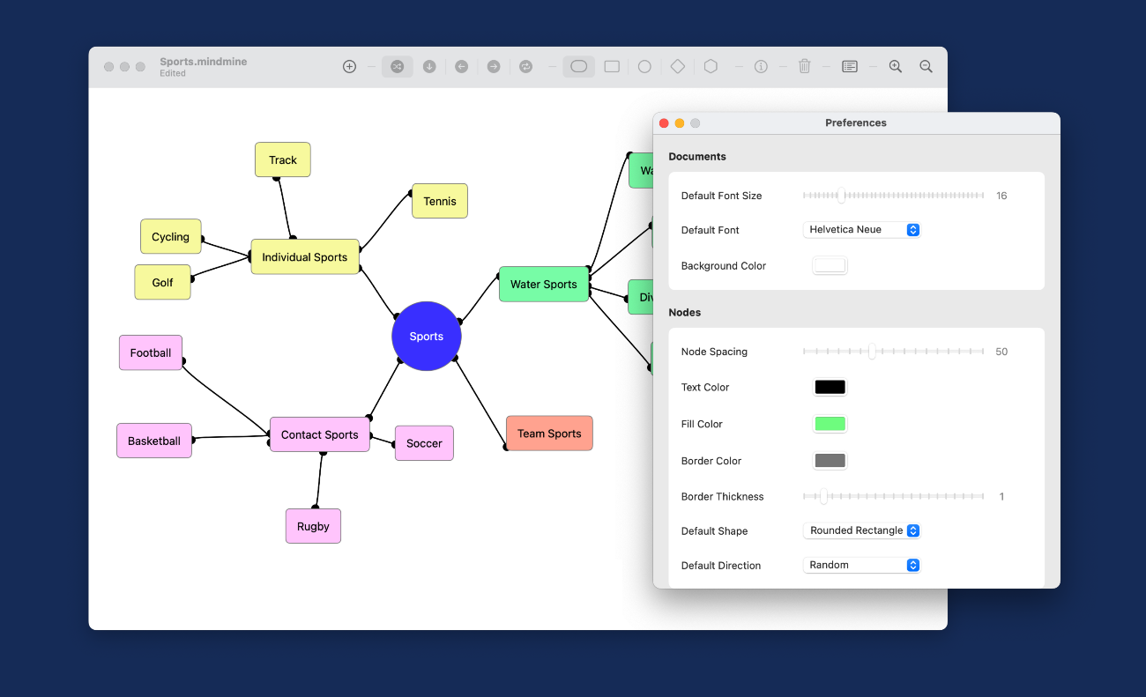The width and height of the screenshot is (1146, 697).
Task: Click the add node plus icon
Action: pyautogui.click(x=349, y=67)
